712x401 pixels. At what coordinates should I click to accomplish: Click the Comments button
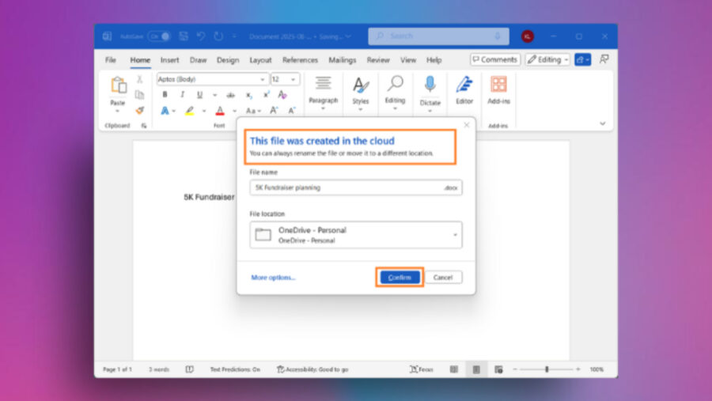(x=495, y=59)
